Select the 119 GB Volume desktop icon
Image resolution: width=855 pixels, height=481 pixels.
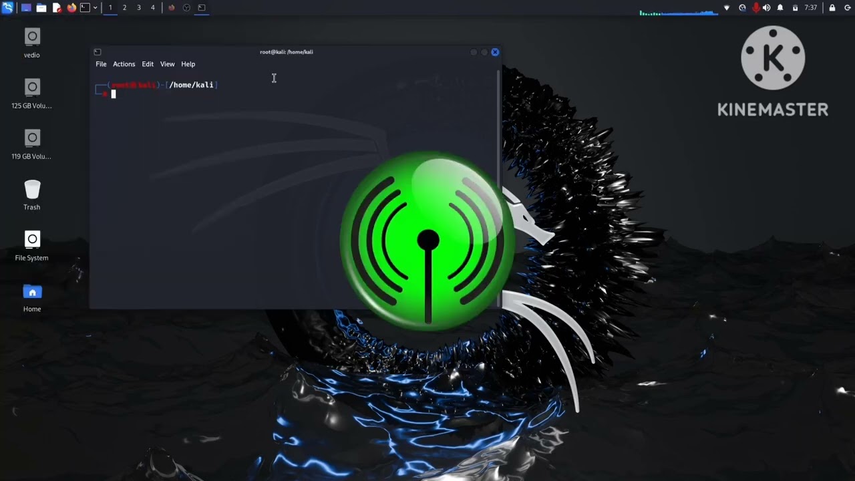pyautogui.click(x=32, y=144)
